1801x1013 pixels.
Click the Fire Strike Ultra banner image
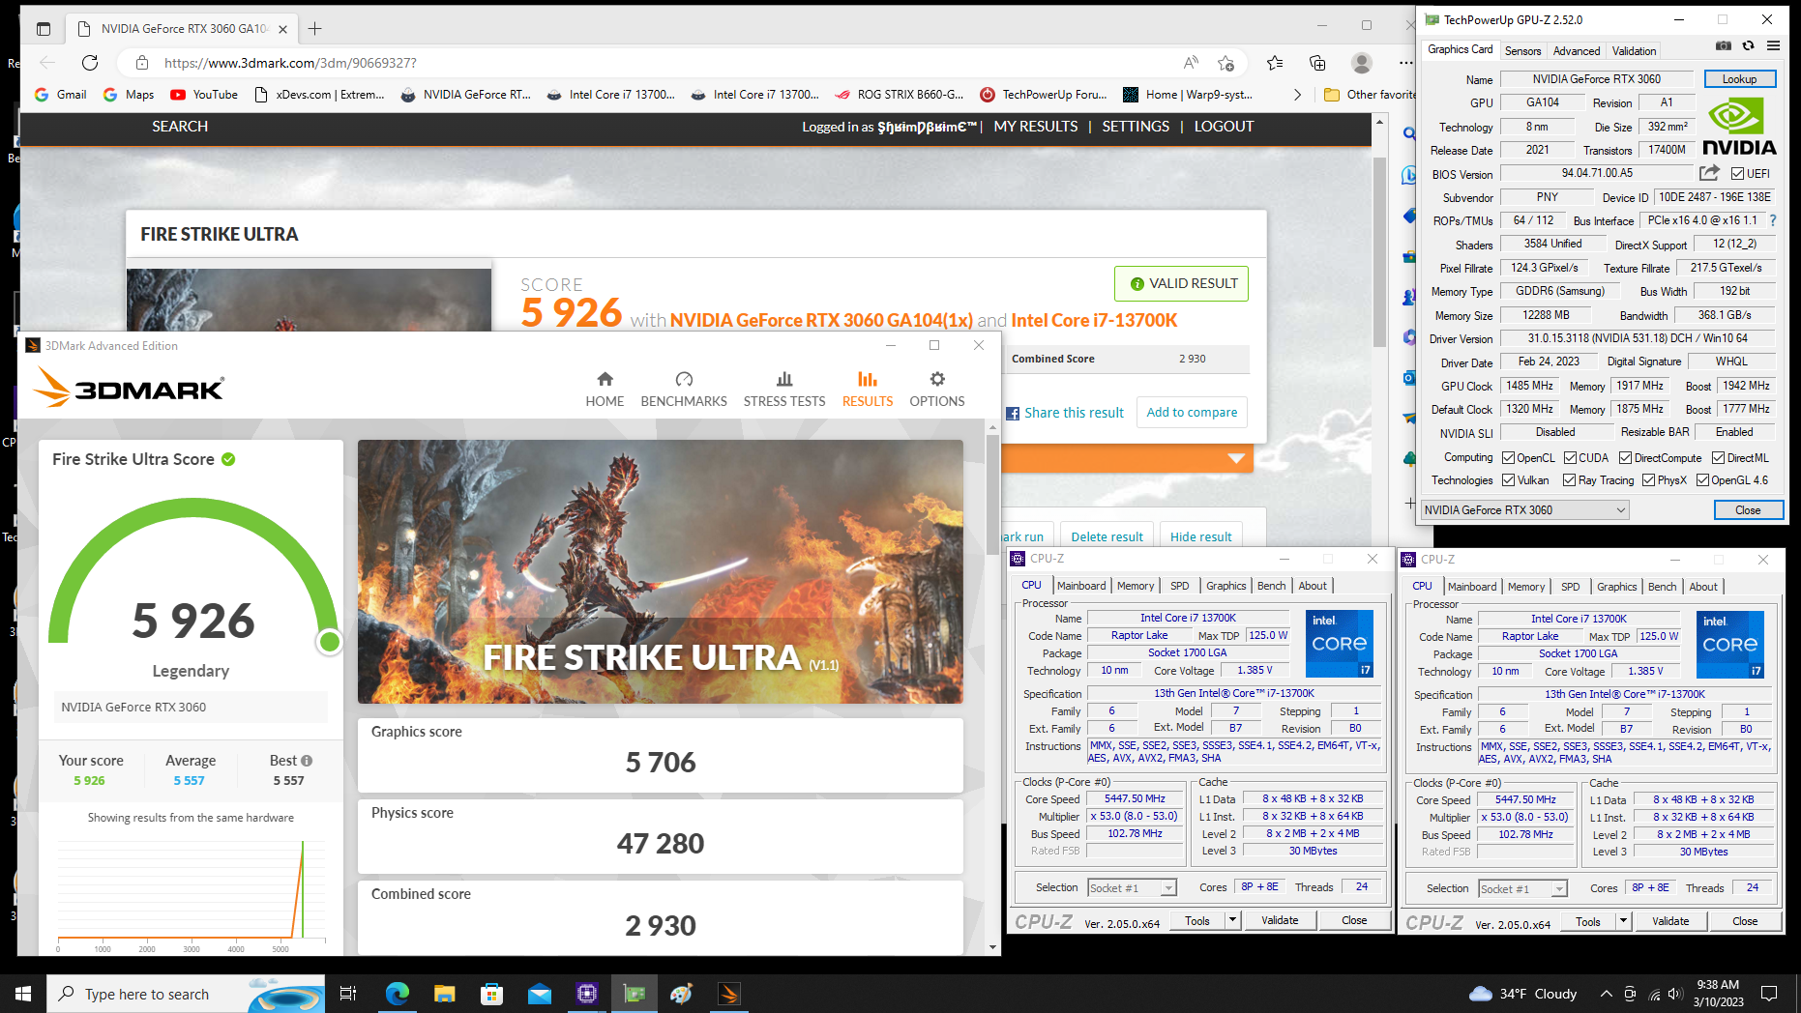click(x=660, y=571)
